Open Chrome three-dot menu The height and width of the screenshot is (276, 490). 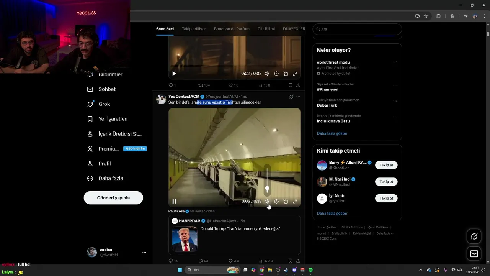[x=484, y=16]
